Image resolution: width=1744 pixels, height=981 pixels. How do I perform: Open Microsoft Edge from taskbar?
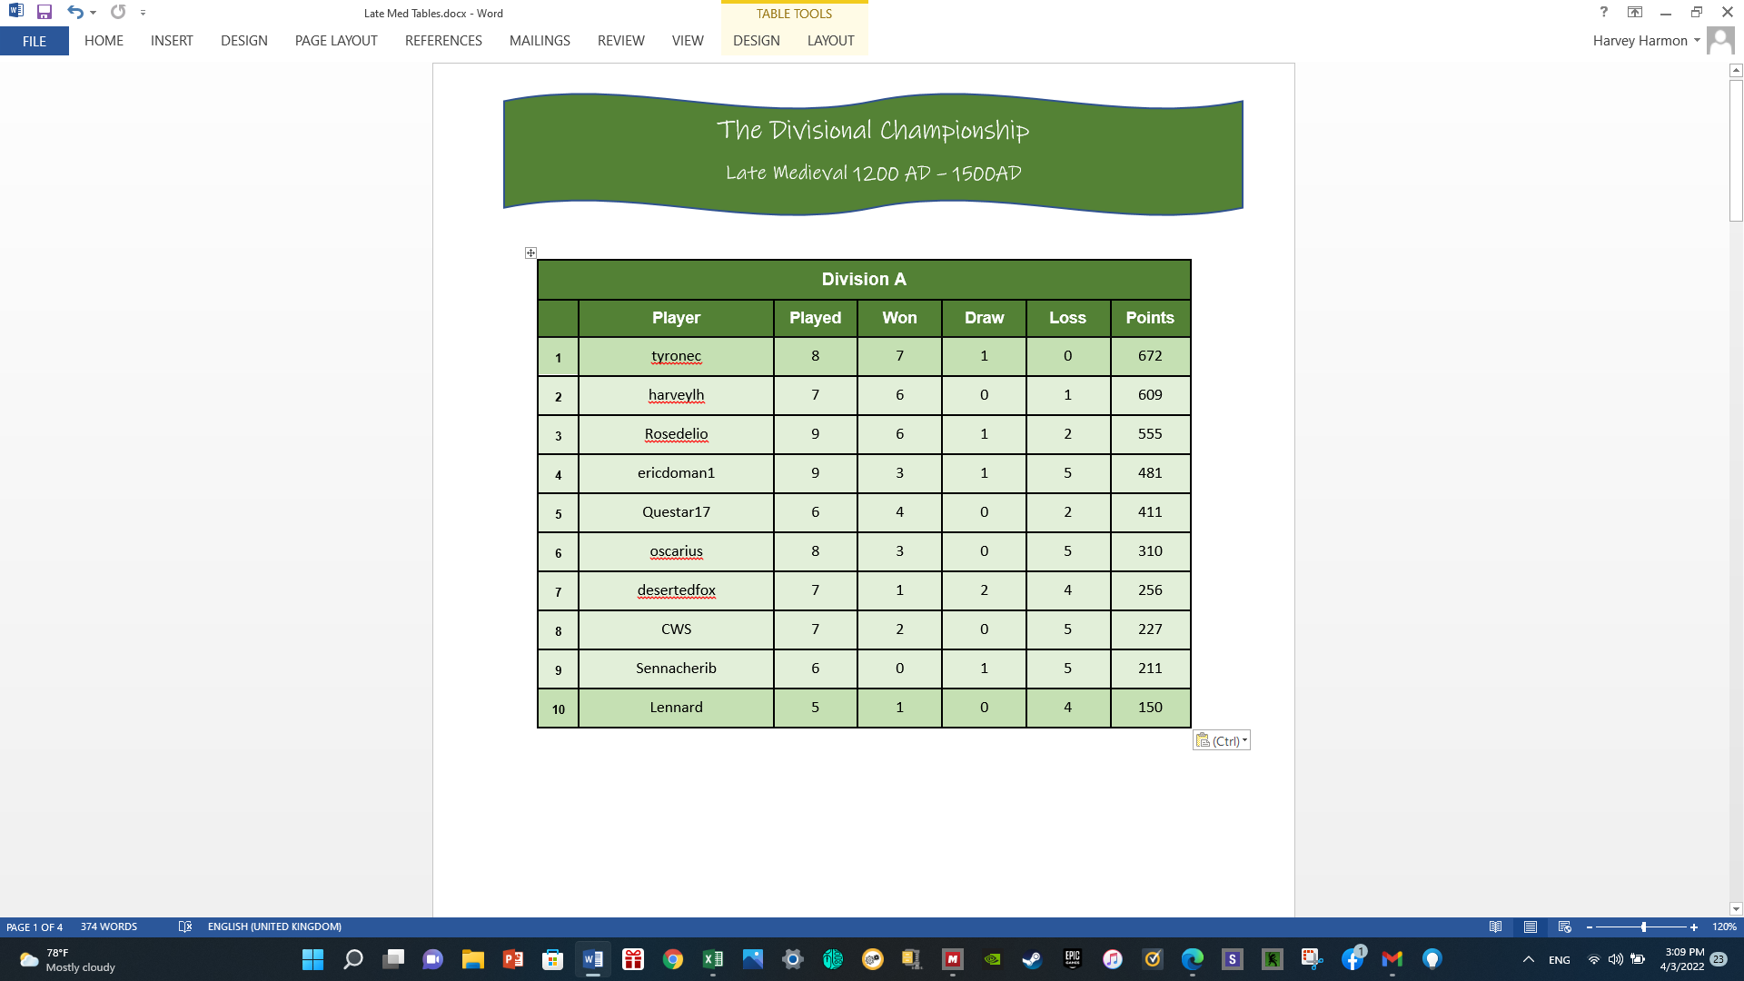coord(1193,959)
